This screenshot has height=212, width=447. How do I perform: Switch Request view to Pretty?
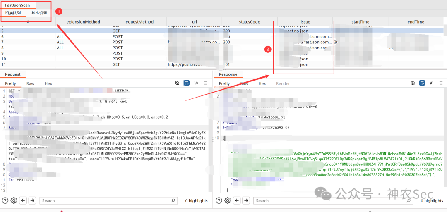click(x=10, y=83)
